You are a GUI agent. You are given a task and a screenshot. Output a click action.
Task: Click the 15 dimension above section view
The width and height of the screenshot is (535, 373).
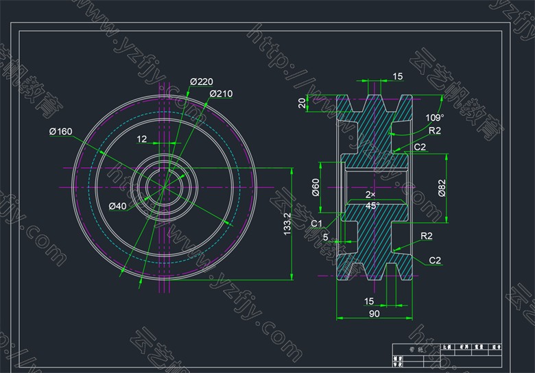tap(398, 76)
